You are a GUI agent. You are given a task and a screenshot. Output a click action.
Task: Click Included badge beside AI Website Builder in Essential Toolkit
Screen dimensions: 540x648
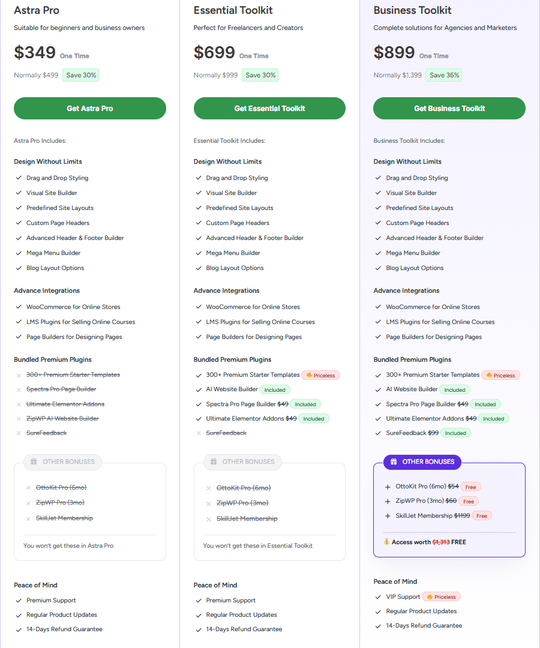275,390
